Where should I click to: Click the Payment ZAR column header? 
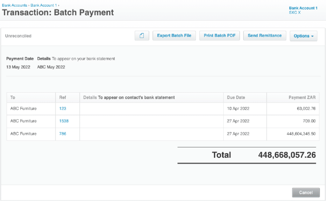click(302, 97)
